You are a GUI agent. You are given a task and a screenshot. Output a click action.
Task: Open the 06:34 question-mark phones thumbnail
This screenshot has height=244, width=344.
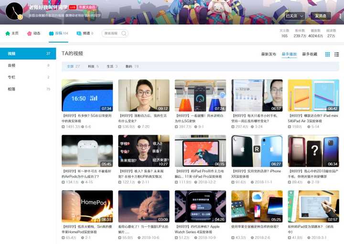(x=313, y=151)
